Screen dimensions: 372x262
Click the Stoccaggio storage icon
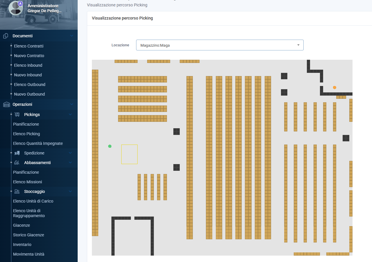coord(17,191)
